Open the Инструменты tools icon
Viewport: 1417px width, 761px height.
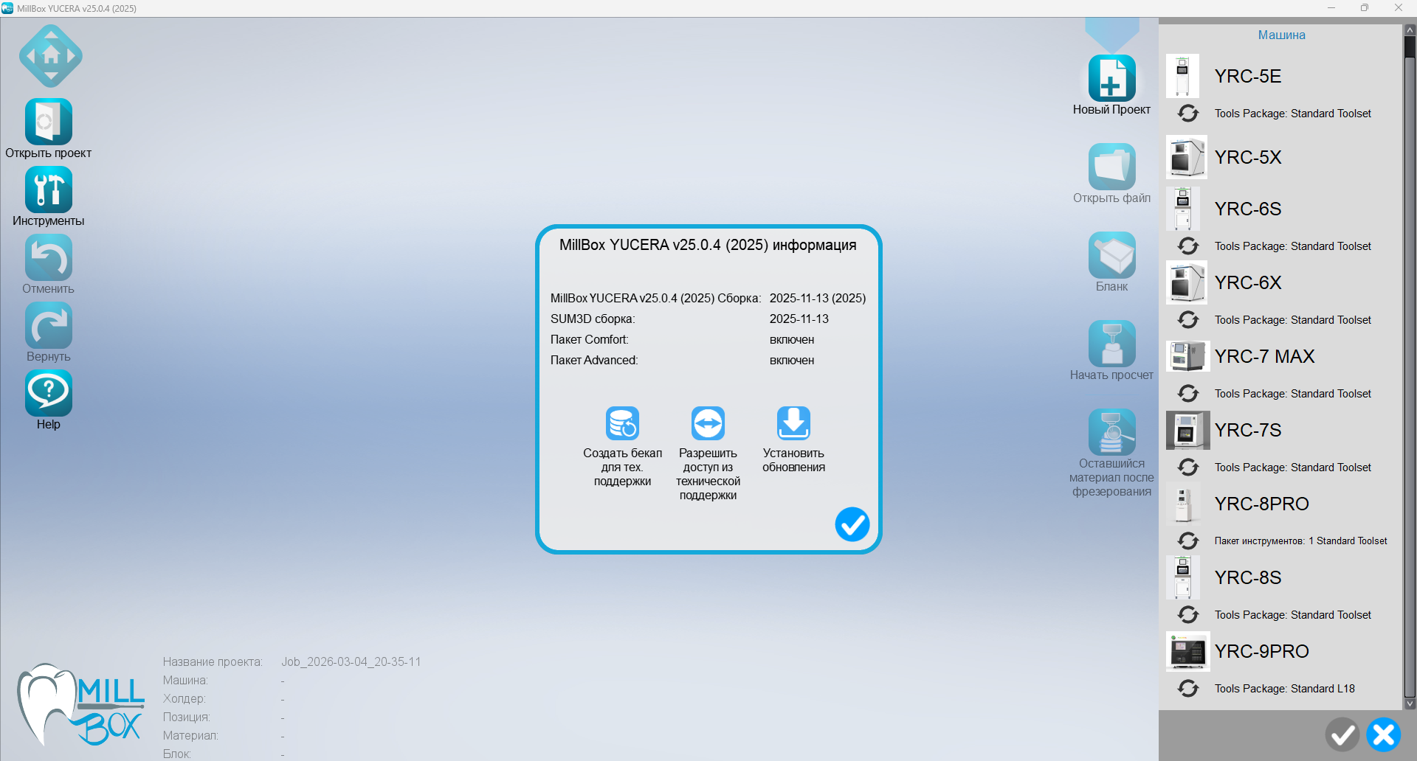(x=49, y=190)
